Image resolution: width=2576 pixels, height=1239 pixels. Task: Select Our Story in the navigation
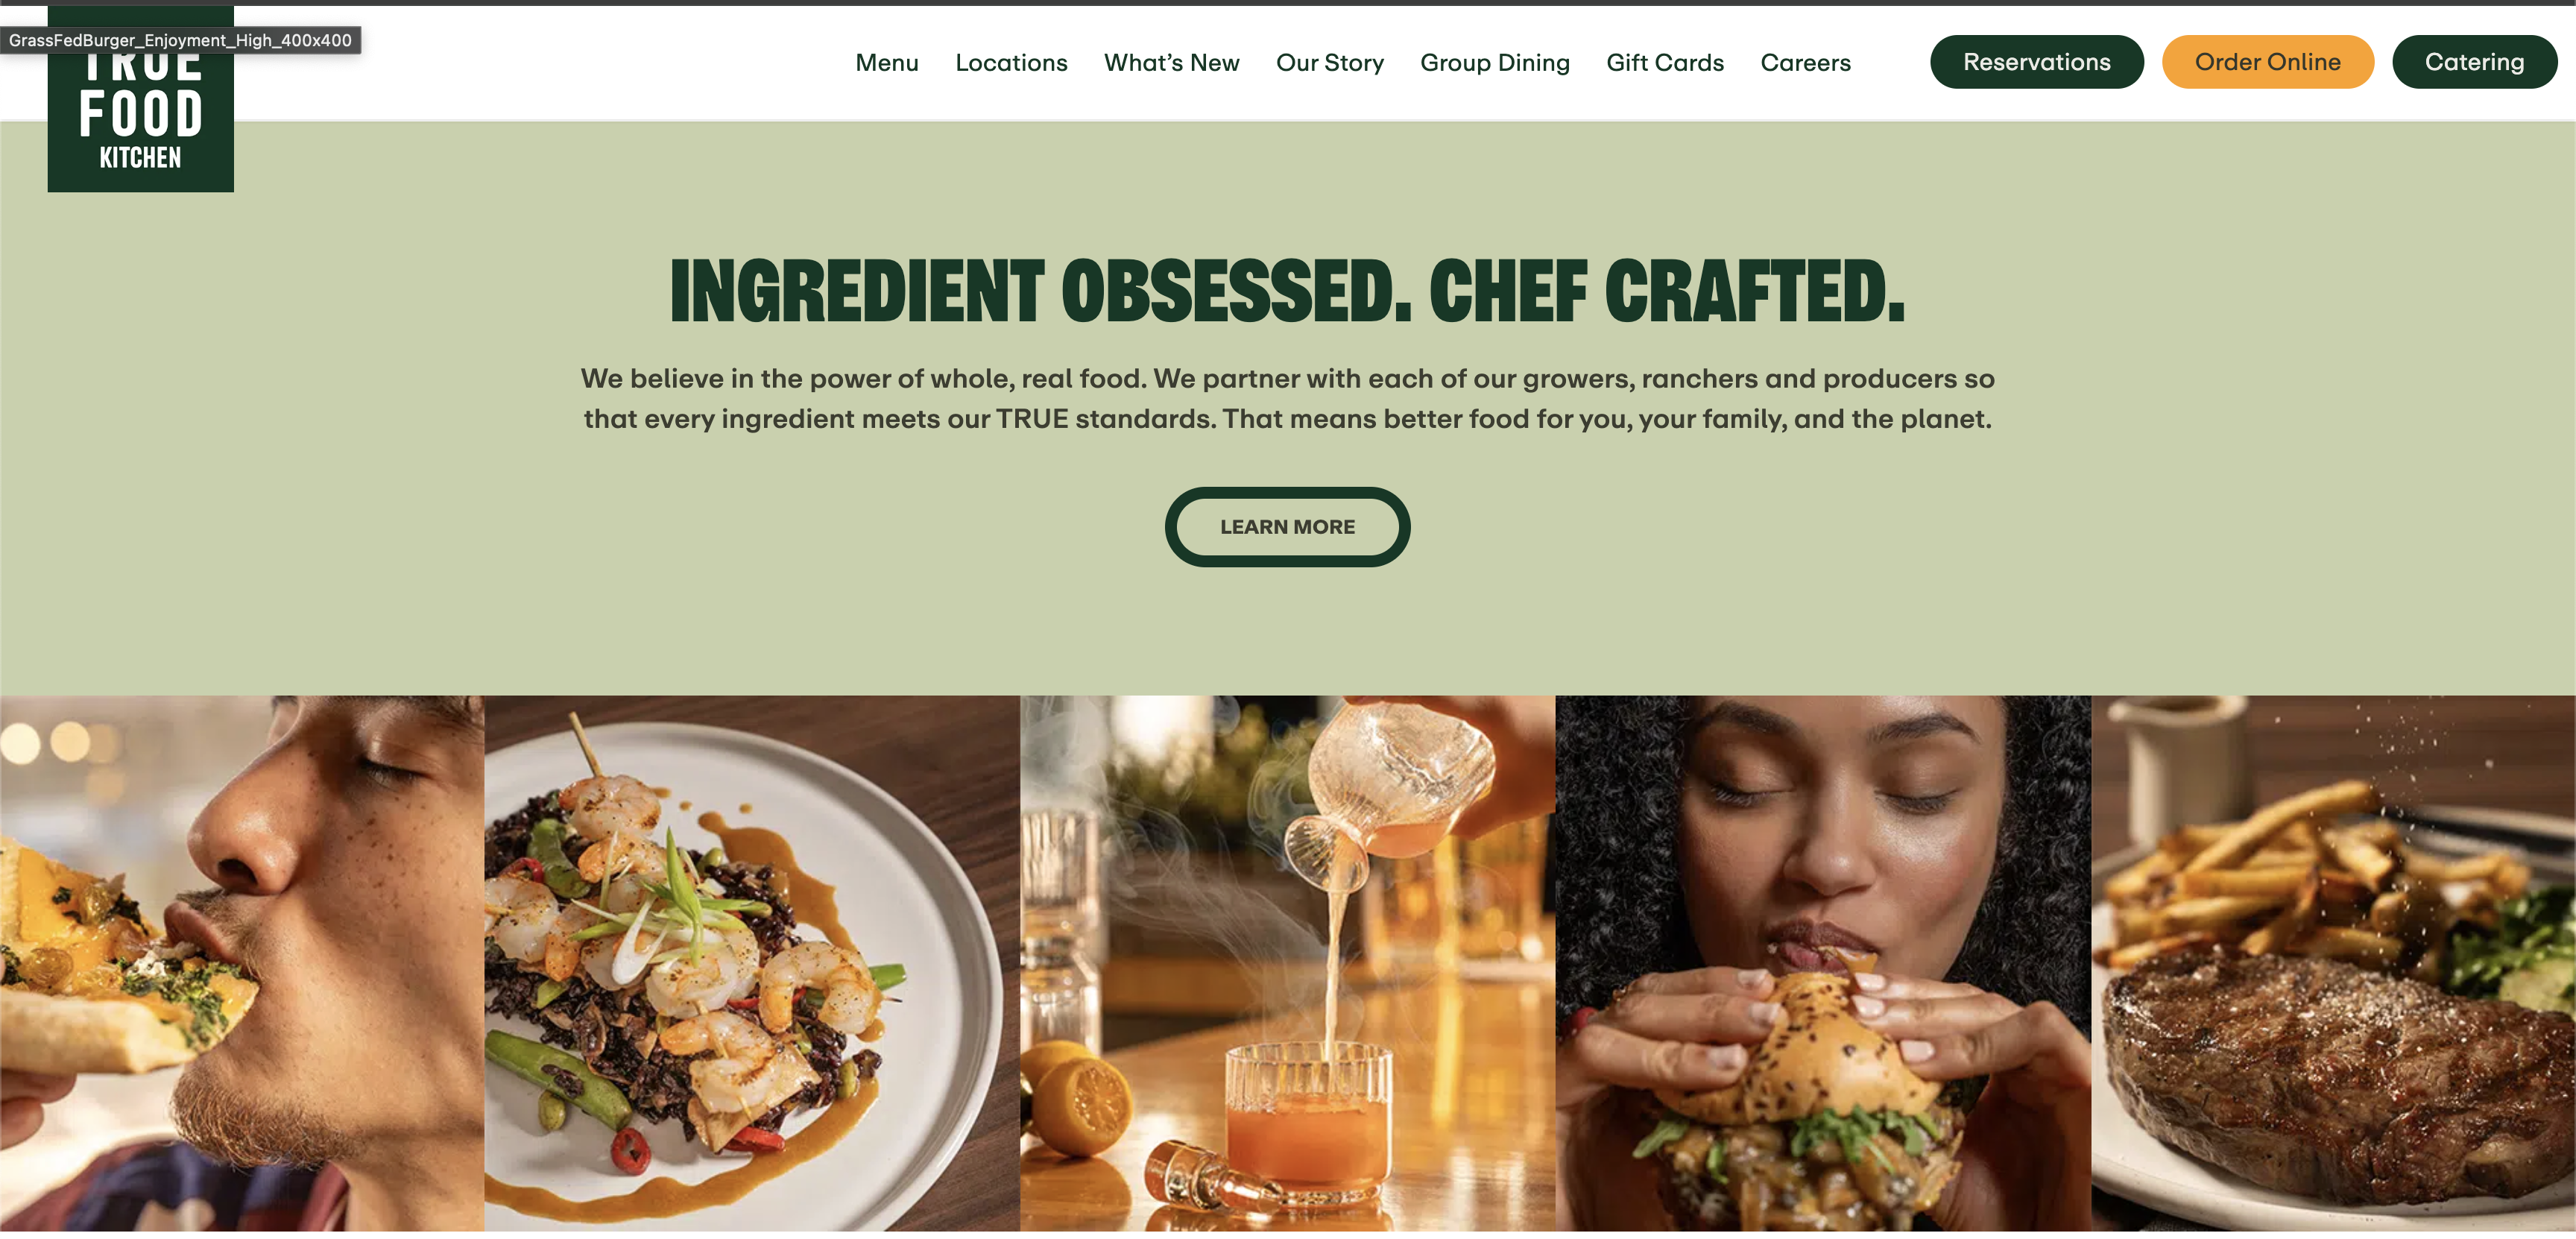[1329, 63]
